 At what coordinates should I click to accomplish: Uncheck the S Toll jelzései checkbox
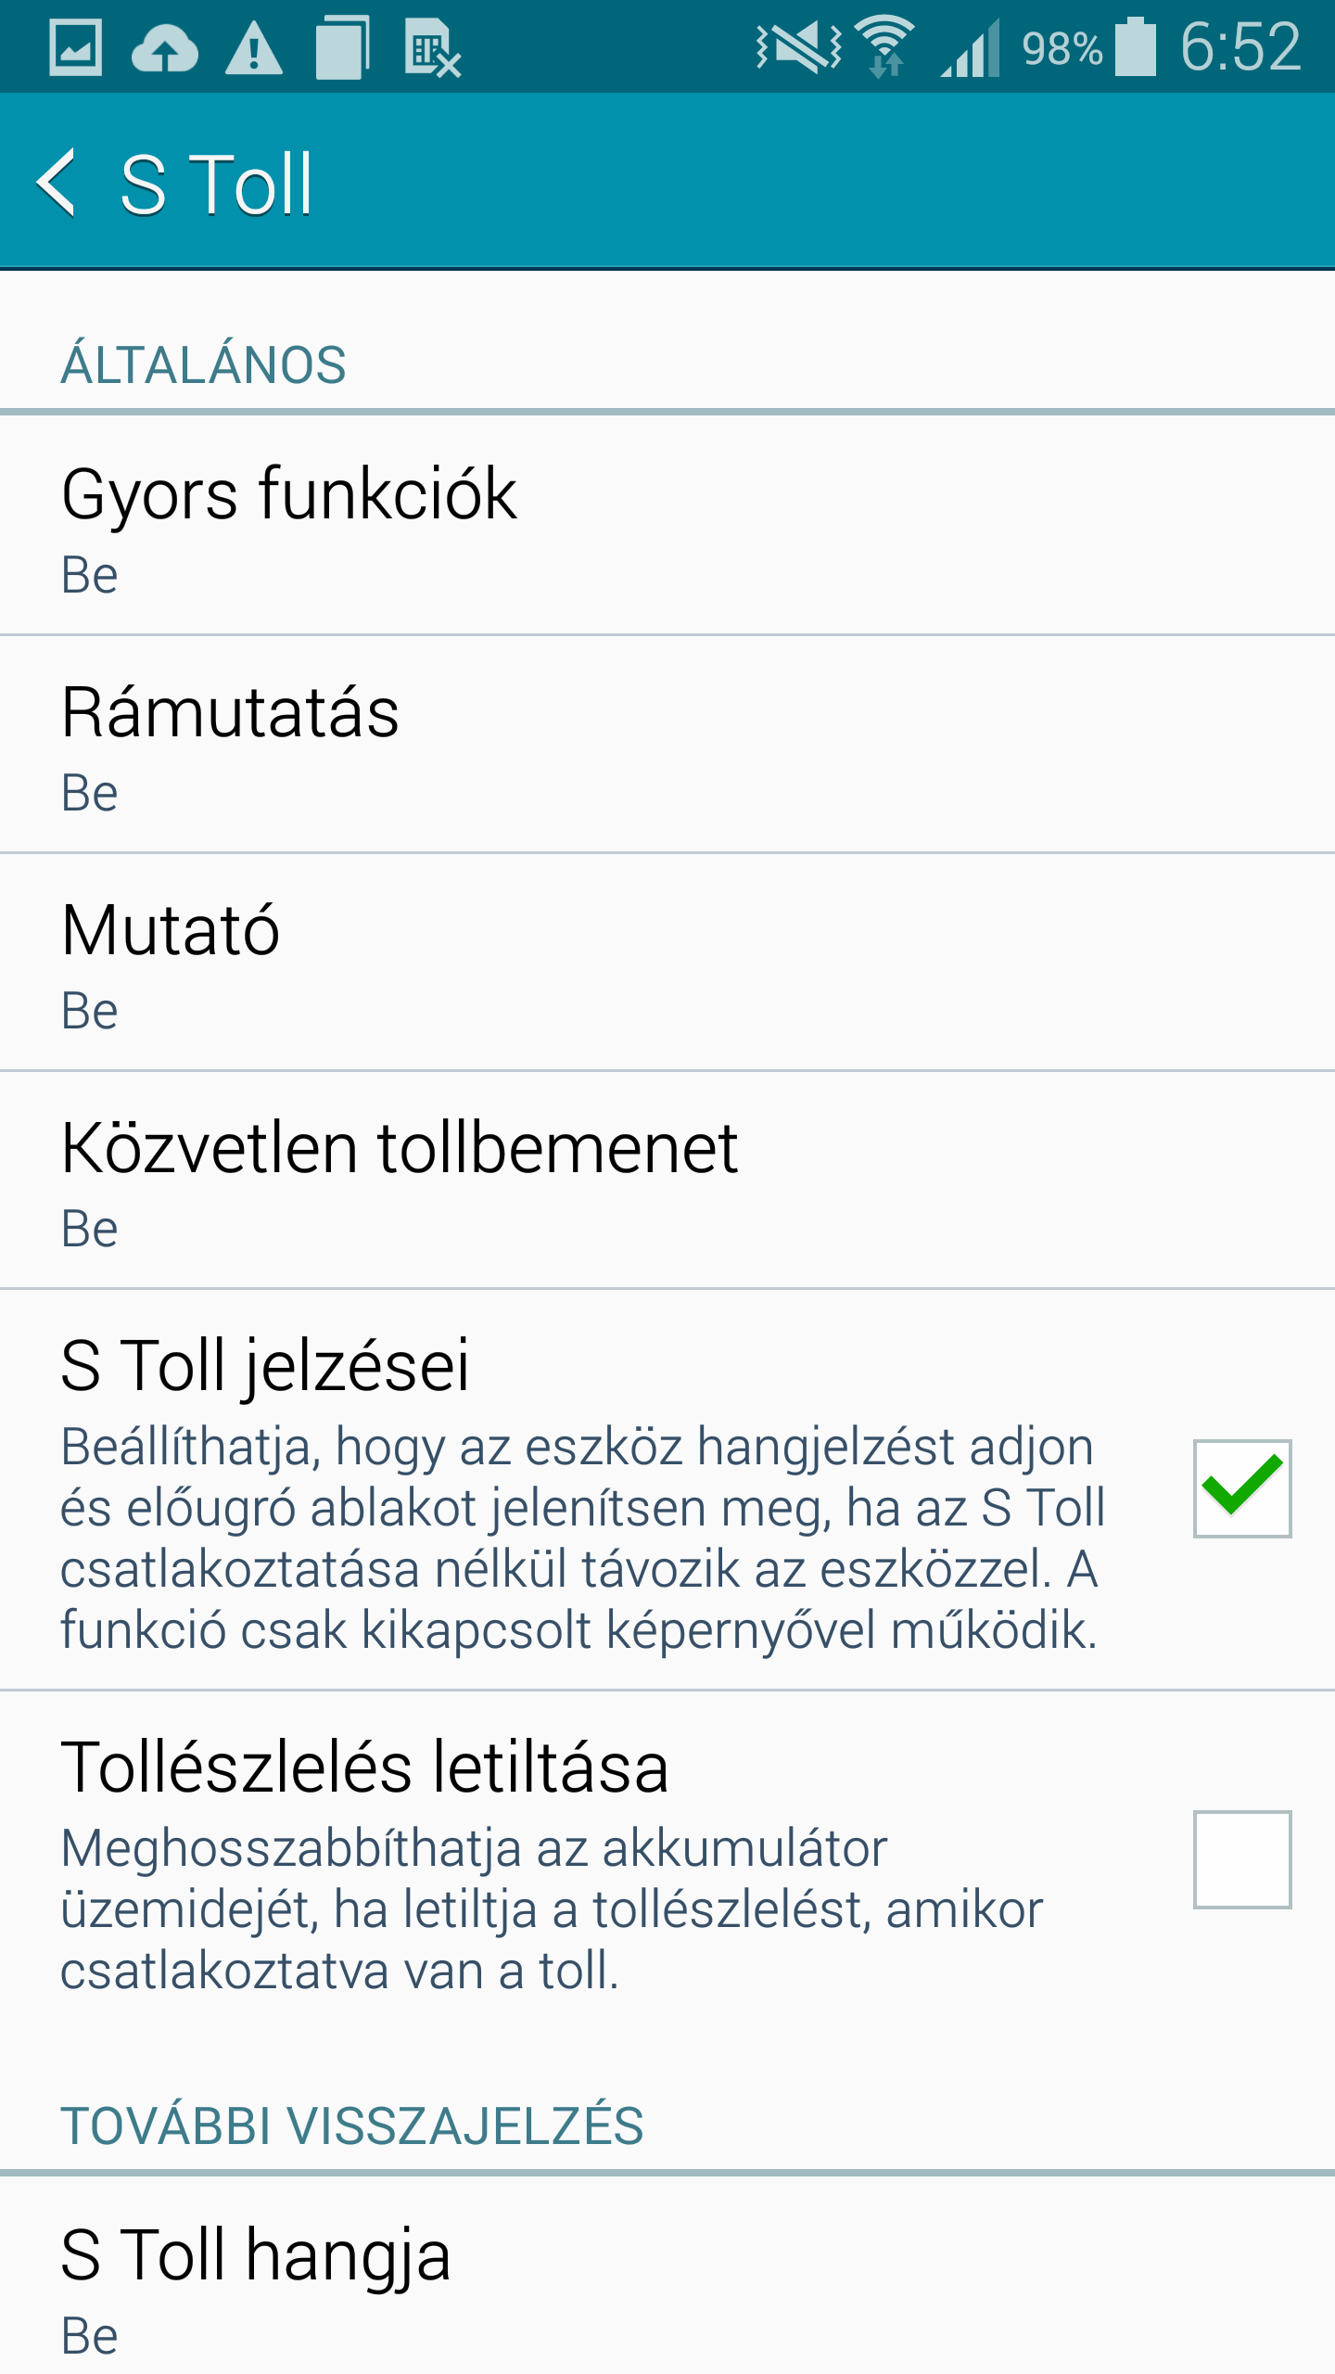click(x=1241, y=1488)
